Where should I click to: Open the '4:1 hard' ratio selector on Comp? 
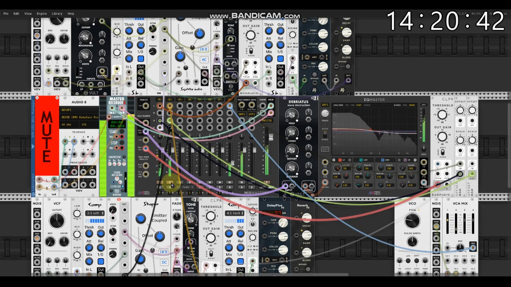(x=234, y=213)
